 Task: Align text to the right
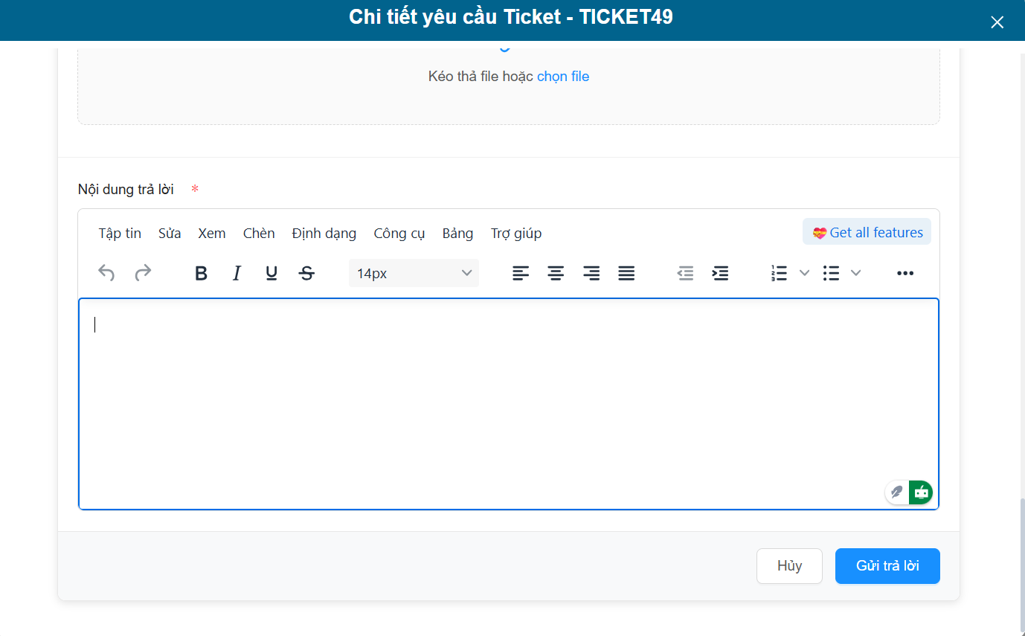[591, 273]
